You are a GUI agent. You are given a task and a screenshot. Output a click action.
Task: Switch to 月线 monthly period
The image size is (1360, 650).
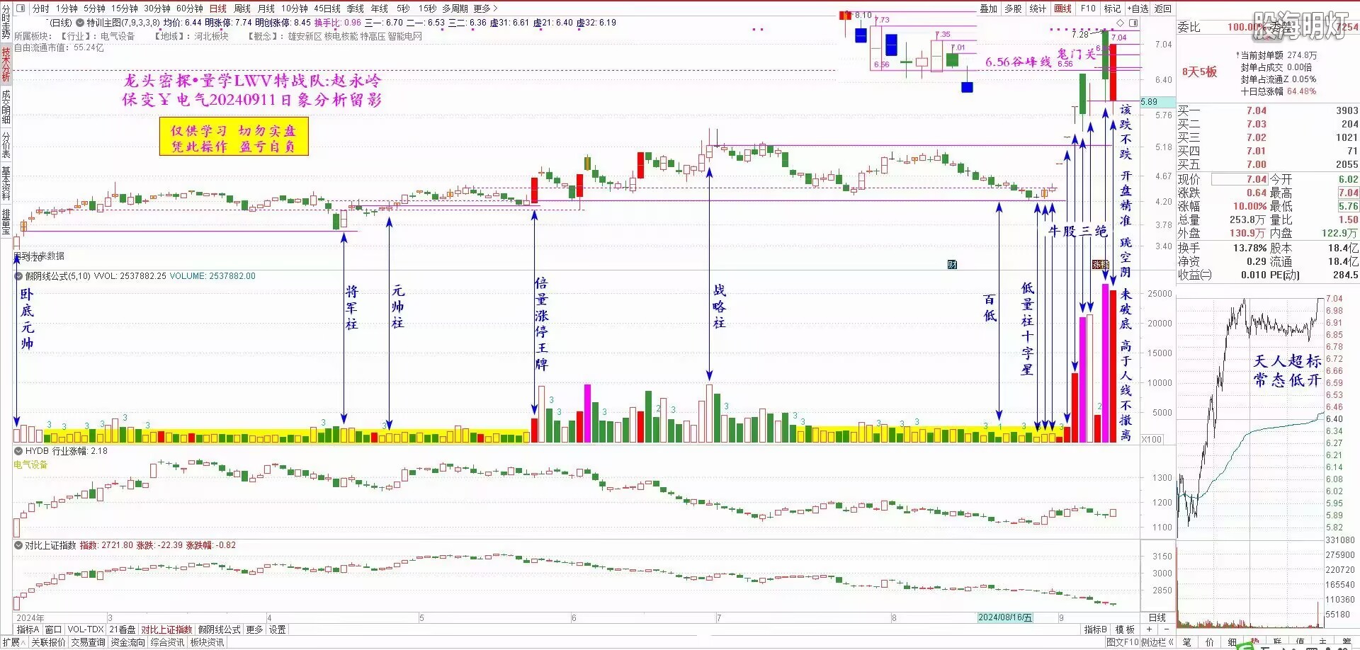click(x=266, y=8)
